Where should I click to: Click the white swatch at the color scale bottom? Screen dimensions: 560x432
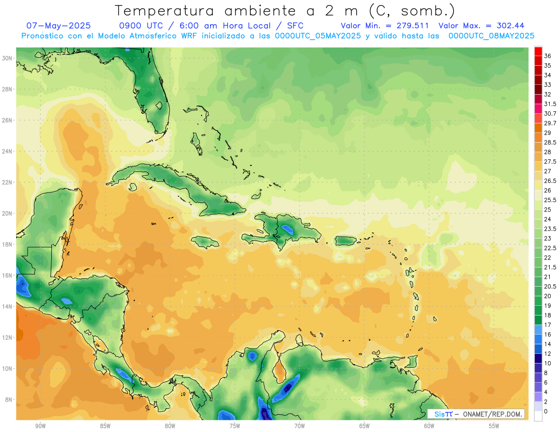pos(538,416)
